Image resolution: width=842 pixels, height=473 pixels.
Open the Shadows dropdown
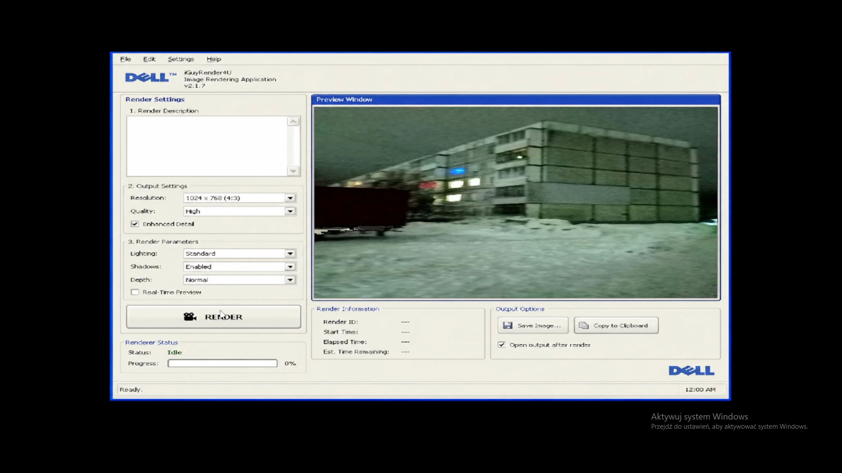tap(290, 267)
